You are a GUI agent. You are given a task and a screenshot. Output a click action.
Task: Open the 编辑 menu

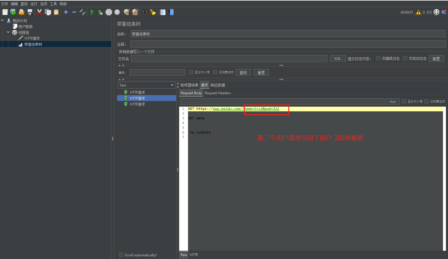pyautogui.click(x=14, y=4)
